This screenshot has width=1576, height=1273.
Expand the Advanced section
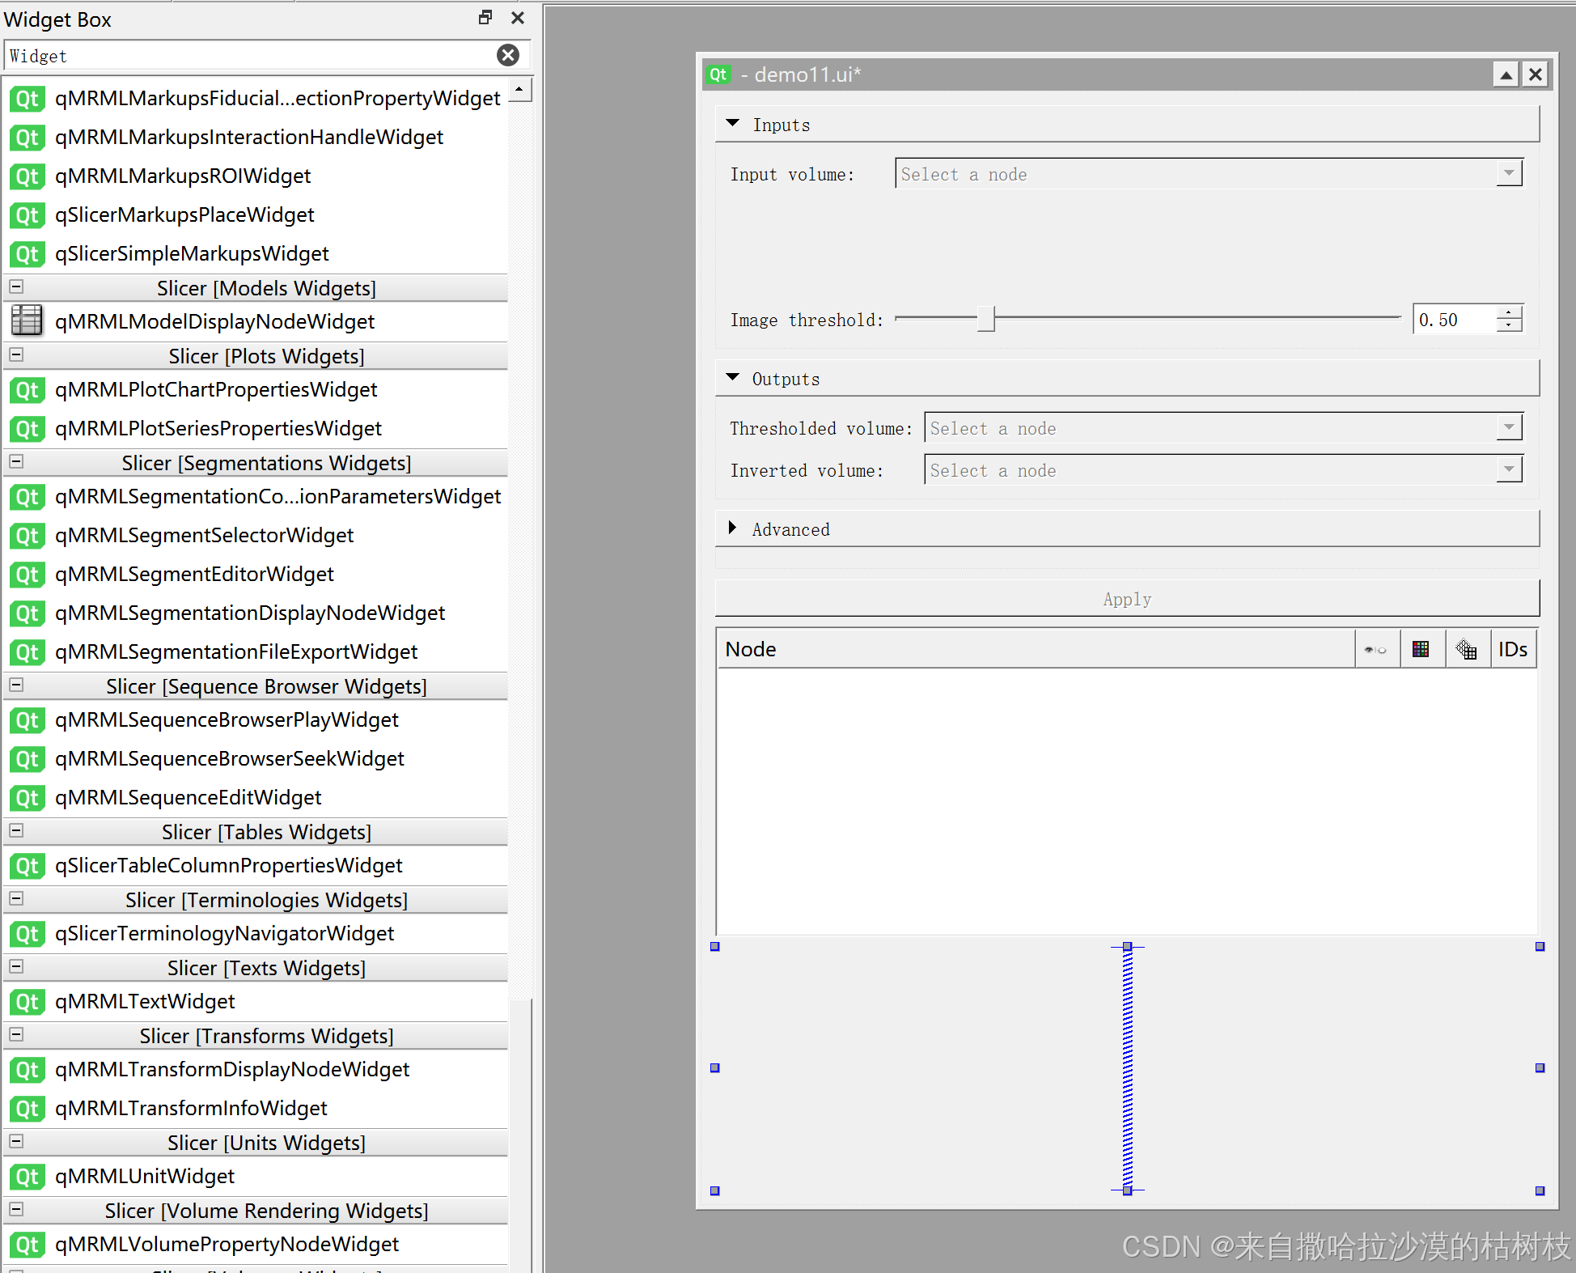733,528
